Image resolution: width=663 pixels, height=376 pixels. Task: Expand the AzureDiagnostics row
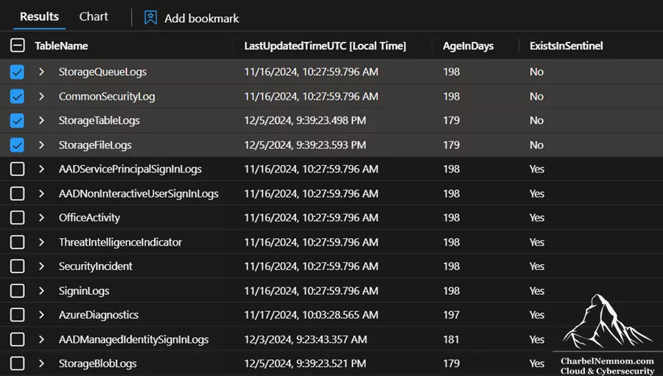(41, 315)
